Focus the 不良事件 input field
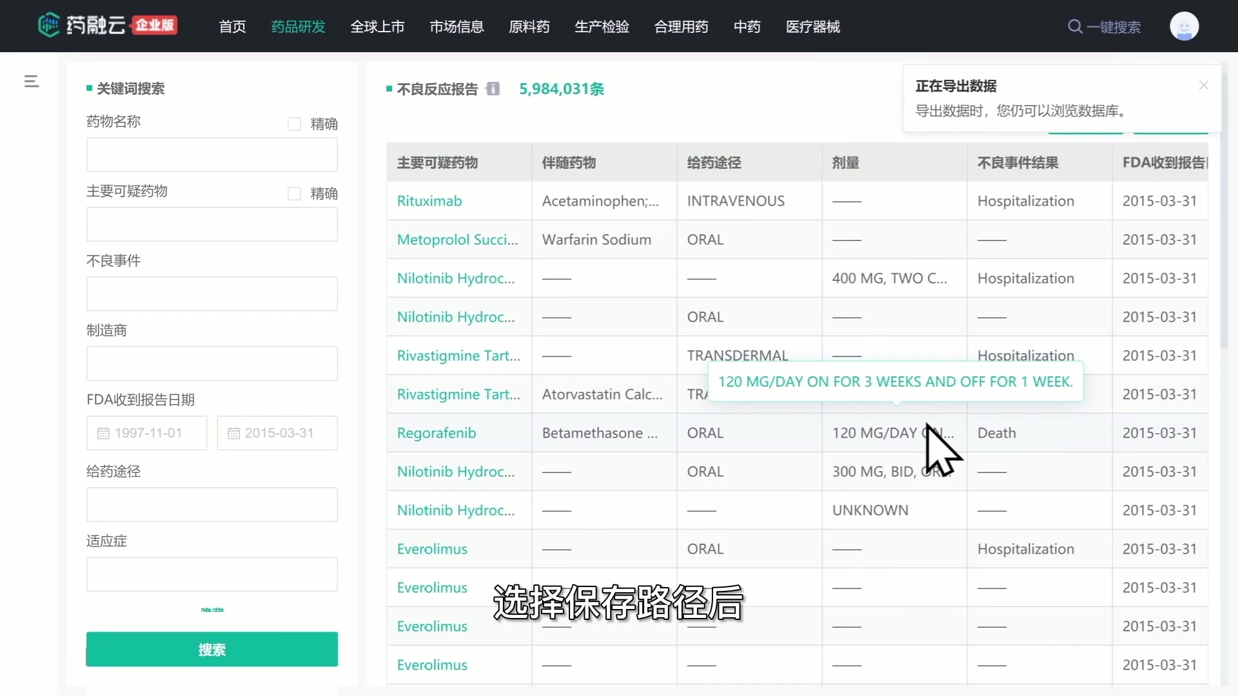 (211, 294)
